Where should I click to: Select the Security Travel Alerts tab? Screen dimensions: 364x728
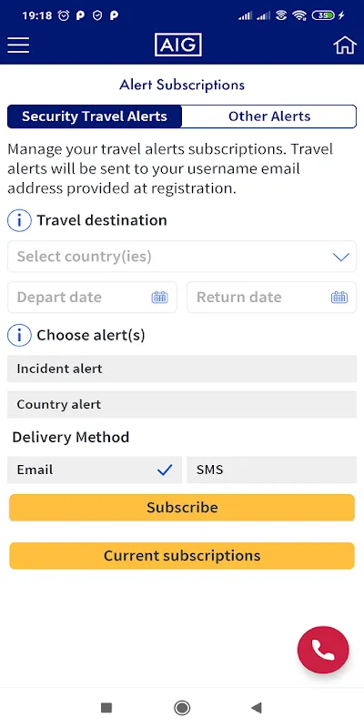point(95,116)
